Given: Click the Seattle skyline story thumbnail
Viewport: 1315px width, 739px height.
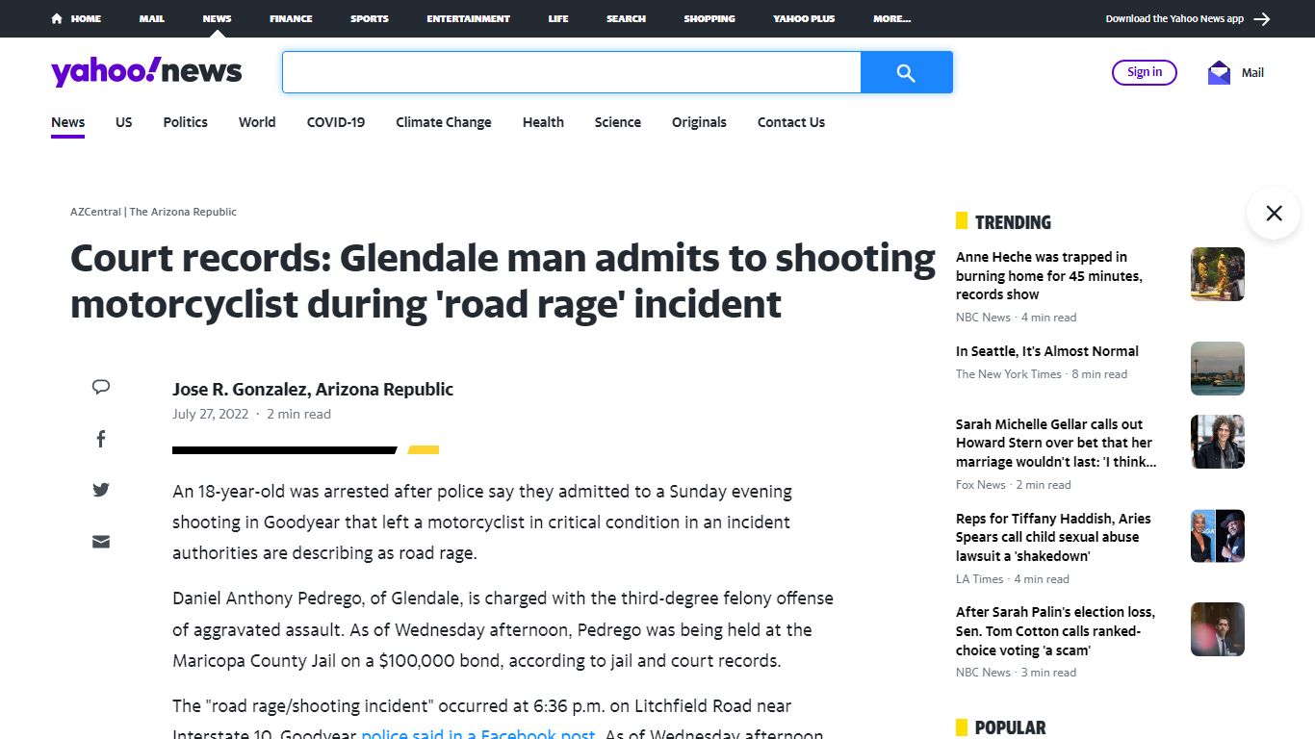Looking at the screenshot, I should [x=1218, y=369].
